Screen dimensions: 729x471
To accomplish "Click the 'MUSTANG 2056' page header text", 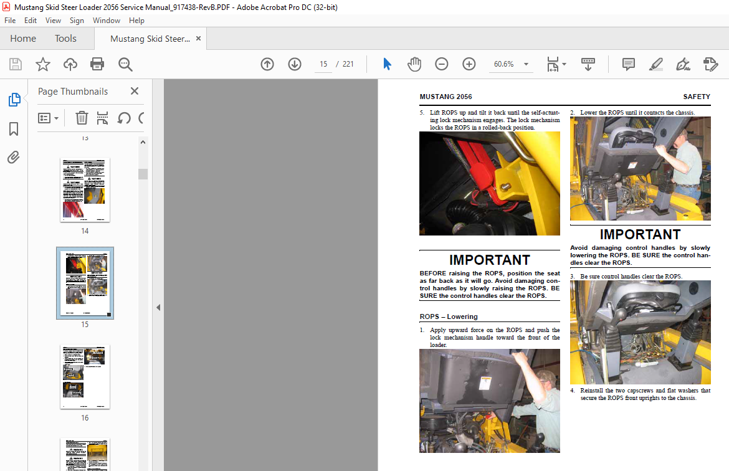I will pos(446,97).
